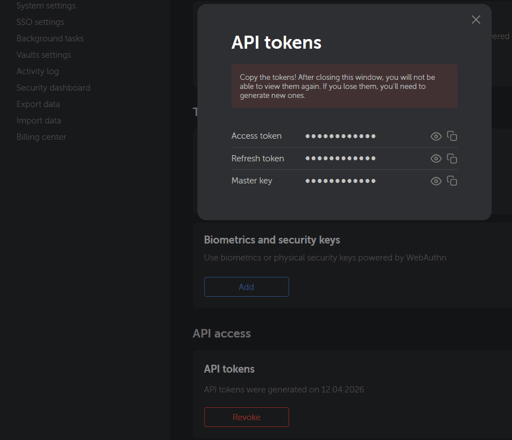Screen dimensions: 512x440
Task: Click Add under Biometrics and security keys
Action: (x=246, y=287)
